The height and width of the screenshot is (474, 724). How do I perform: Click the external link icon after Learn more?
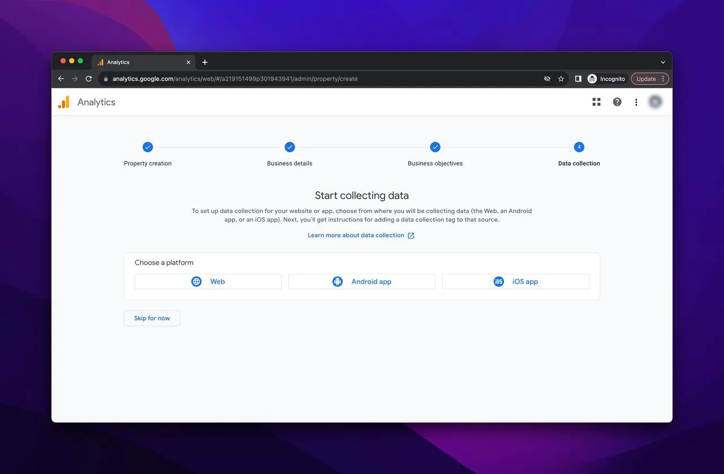[x=411, y=235]
